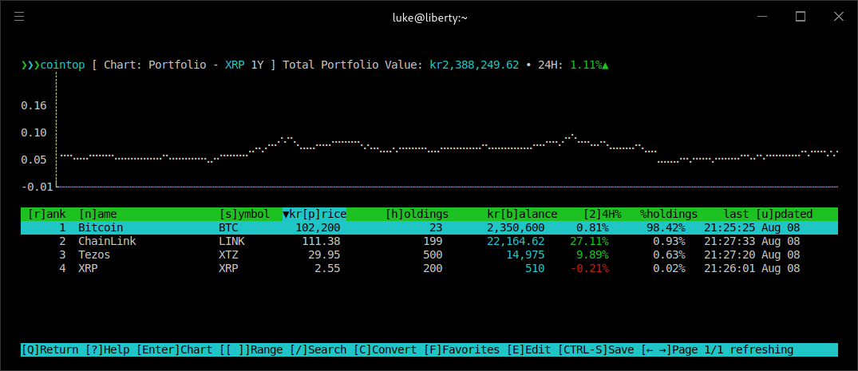
Task: Sort by the [n]ame column header
Action: pos(98,214)
